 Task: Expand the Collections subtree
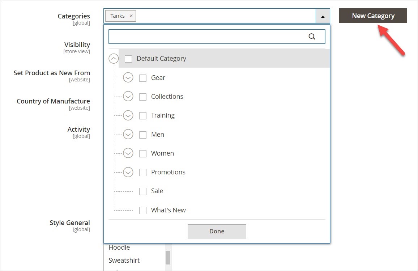[128, 96]
